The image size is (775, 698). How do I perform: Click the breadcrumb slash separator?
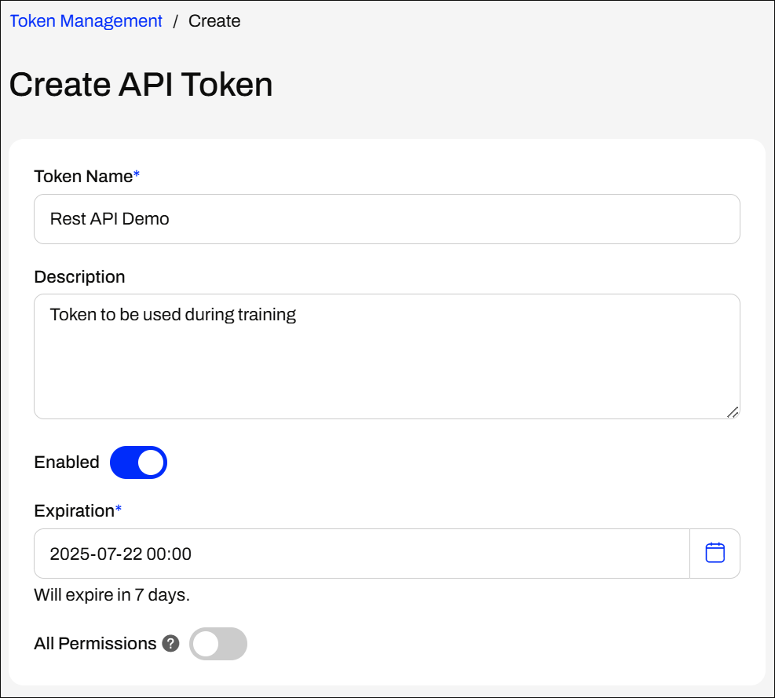(x=175, y=21)
